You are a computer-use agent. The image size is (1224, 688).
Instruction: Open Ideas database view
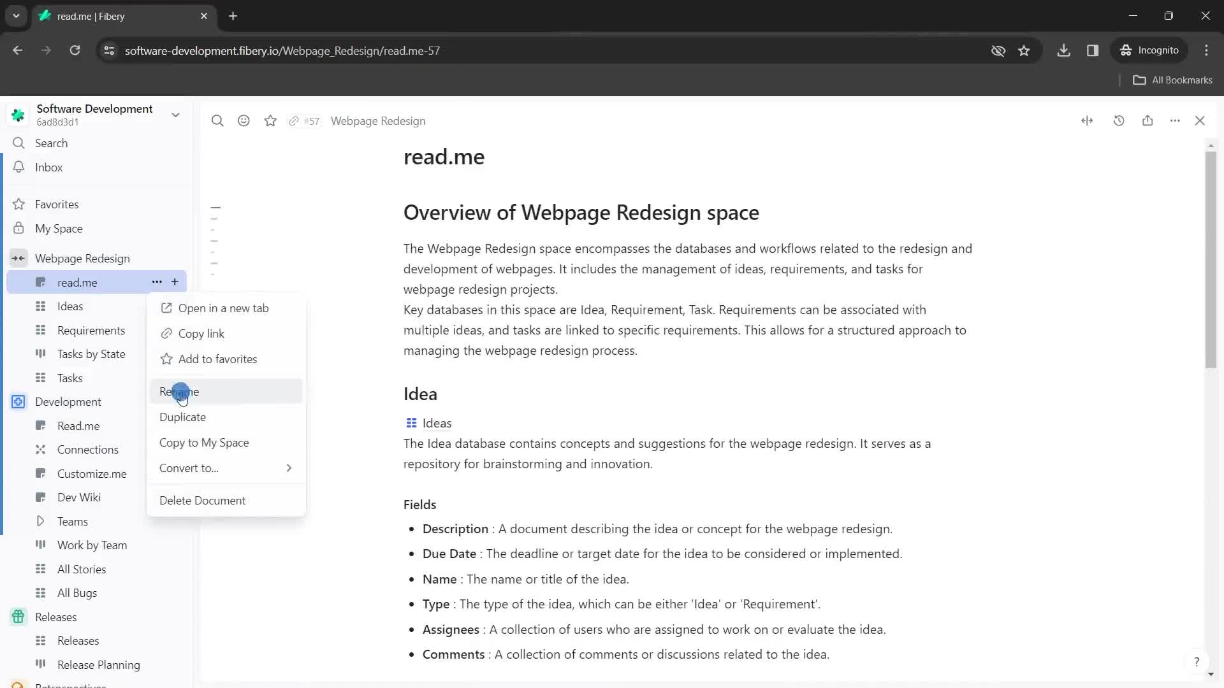pyautogui.click(x=69, y=306)
